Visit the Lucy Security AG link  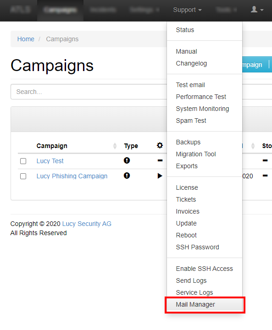[x=87, y=224]
